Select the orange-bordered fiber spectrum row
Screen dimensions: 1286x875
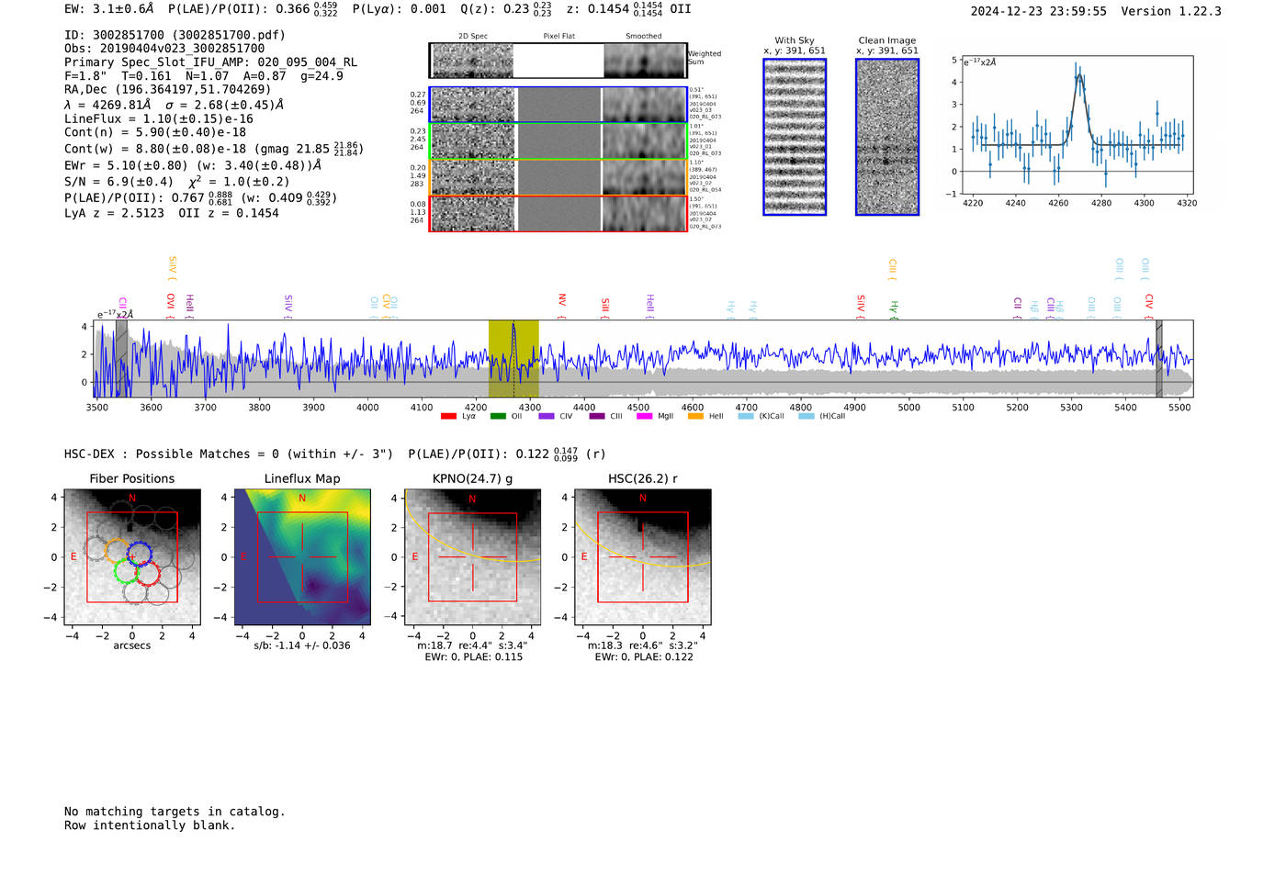click(558, 177)
